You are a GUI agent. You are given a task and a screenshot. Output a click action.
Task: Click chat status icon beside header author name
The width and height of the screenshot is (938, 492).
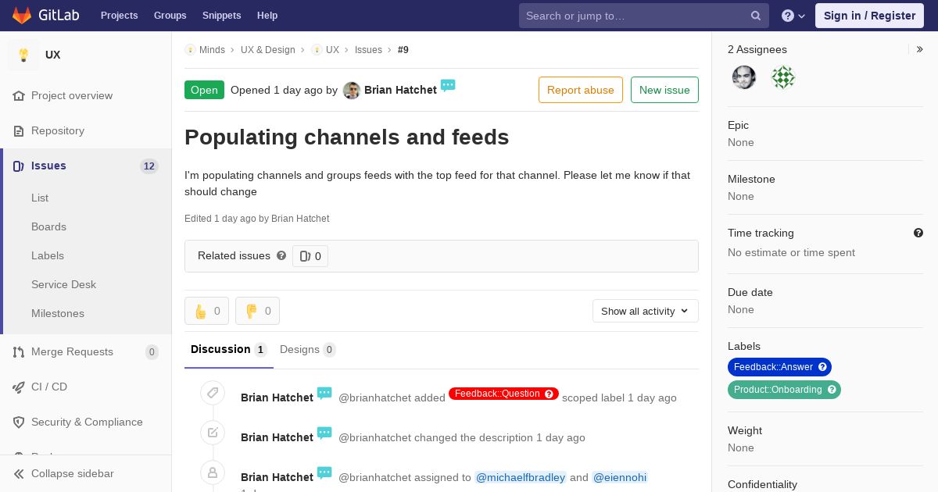click(448, 85)
